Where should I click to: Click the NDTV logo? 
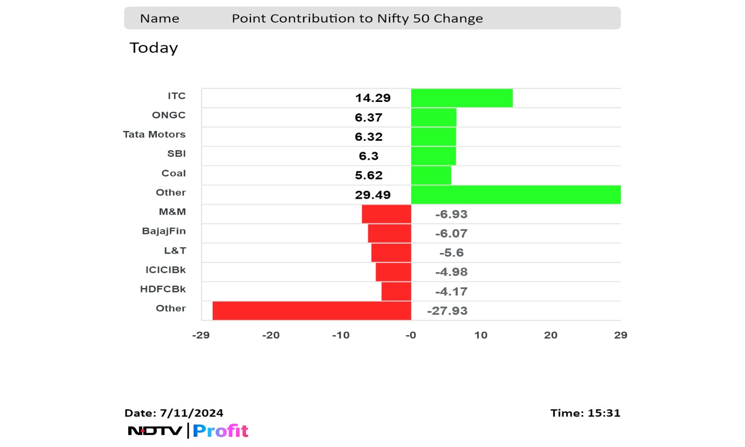(155, 430)
